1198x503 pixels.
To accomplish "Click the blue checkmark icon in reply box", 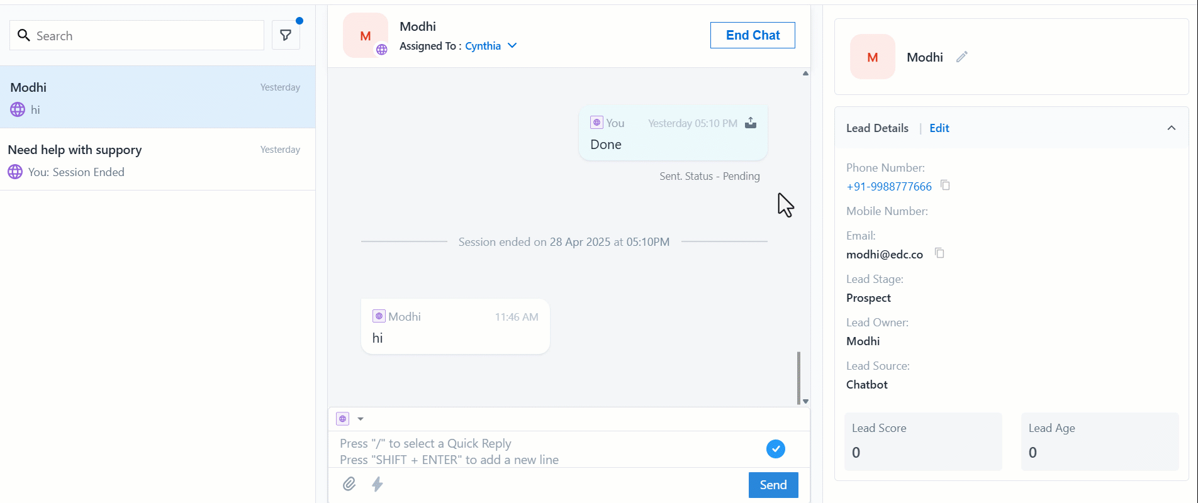I will tap(776, 449).
